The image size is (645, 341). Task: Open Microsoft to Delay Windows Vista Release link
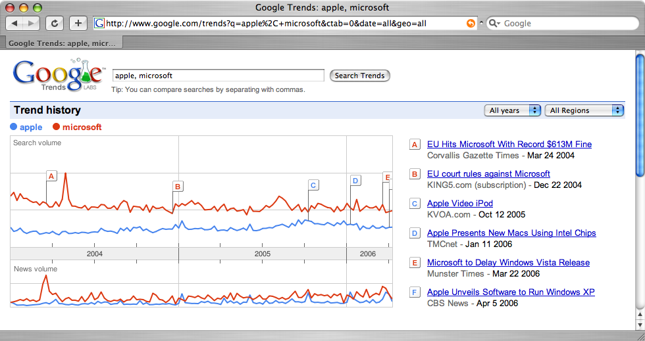coord(508,263)
